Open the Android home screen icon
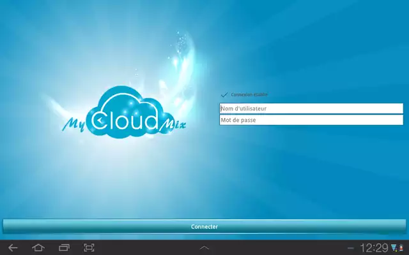409x255 pixels. pos(38,247)
